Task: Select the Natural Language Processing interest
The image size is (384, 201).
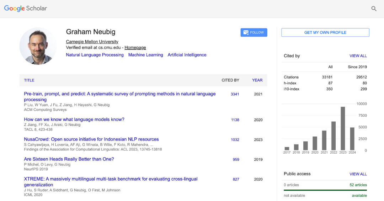Action: pyautogui.click(x=95, y=55)
